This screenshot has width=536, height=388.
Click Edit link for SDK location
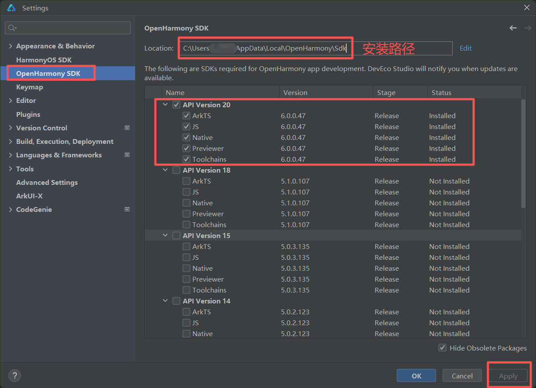pos(466,48)
